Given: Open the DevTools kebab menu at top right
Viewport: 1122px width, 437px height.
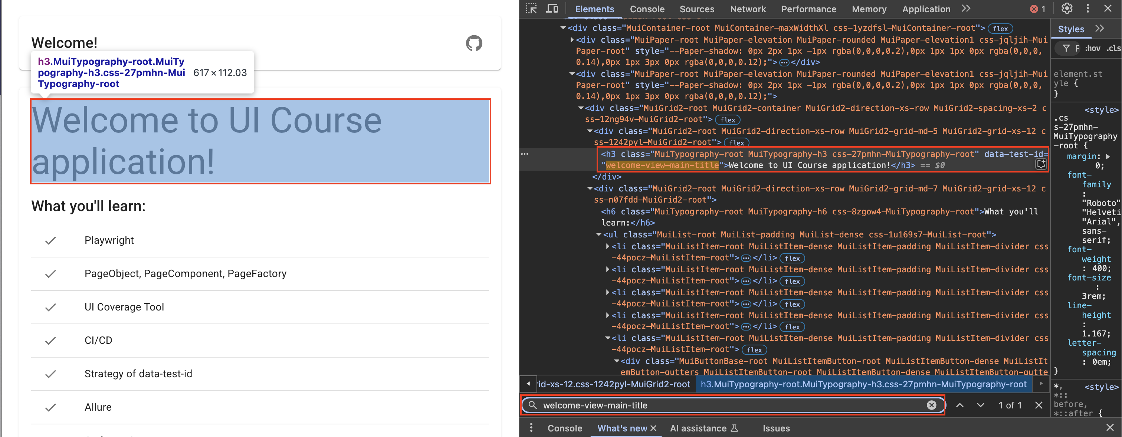Looking at the screenshot, I should tap(1087, 9).
